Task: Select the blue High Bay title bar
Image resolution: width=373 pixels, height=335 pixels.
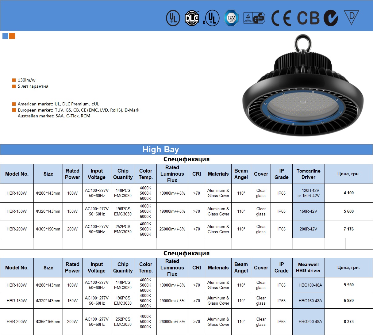Action: [186, 150]
